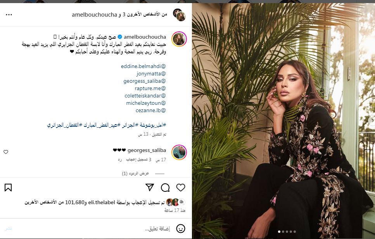This screenshot has height=239, width=375.
Task: Open the @cezanne.lb mention link
Action: tap(150, 111)
